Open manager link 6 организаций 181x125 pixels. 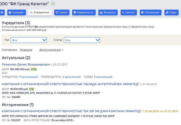72,77
